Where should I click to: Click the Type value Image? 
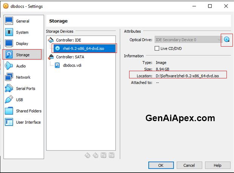(x=161, y=62)
